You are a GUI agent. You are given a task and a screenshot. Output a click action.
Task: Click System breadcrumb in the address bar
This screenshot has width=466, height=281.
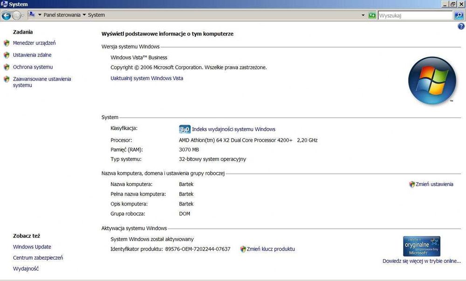96,15
